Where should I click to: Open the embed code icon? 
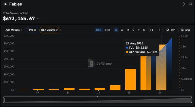(x=151, y=30)
